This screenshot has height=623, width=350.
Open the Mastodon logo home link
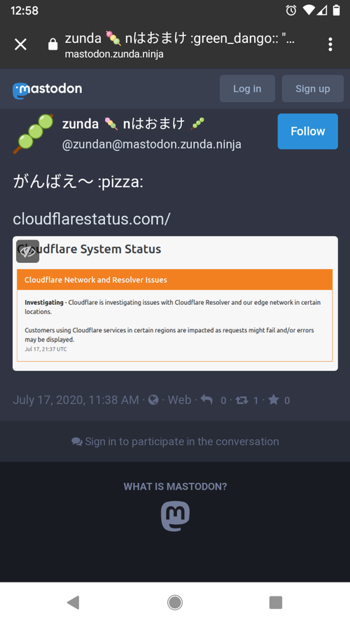click(48, 90)
